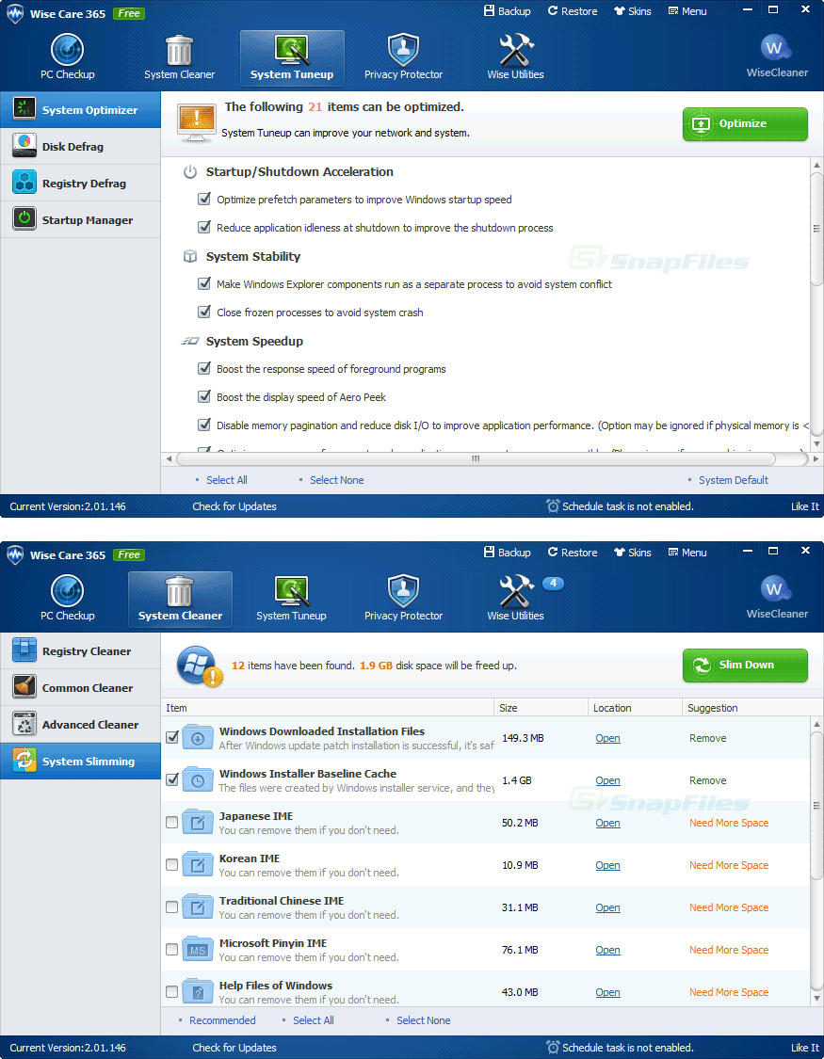Image resolution: width=824 pixels, height=1059 pixels.
Task: Select Privacy Protector shield icon in lower window
Action: point(403,591)
